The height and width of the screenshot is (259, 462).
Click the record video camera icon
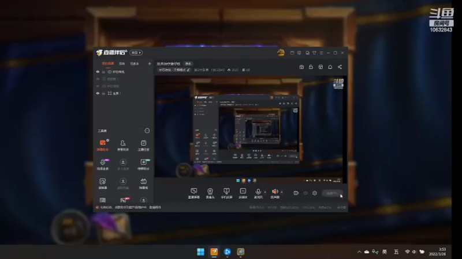click(296, 193)
